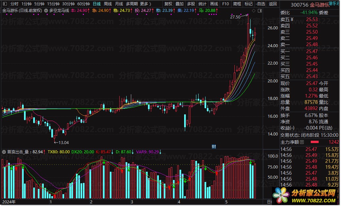
Task: Click the 换手 value 6.67%
Action: [311, 116]
